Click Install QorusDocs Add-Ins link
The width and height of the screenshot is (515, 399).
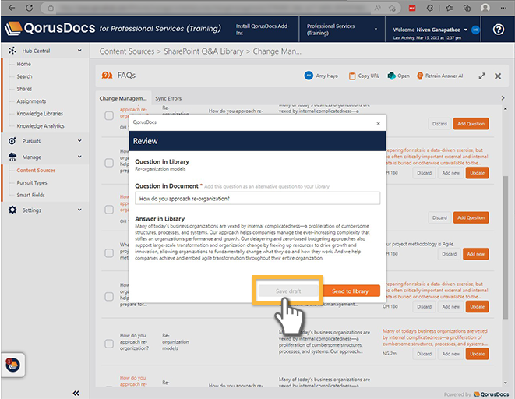262,30
